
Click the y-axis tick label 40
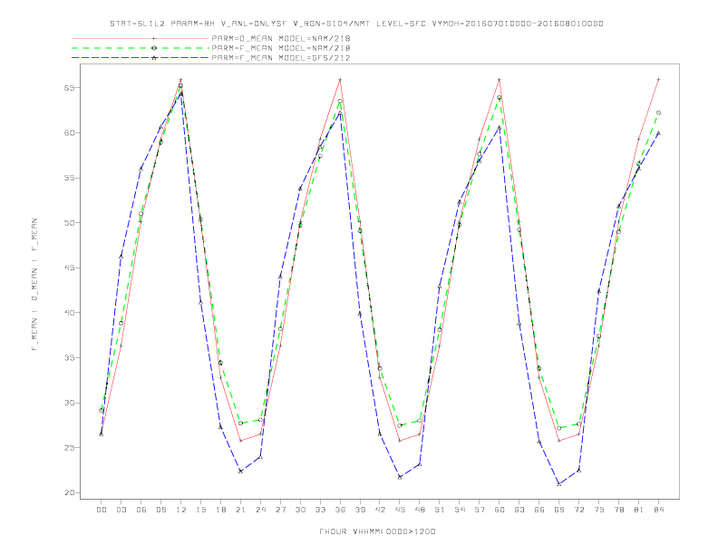[x=70, y=313]
